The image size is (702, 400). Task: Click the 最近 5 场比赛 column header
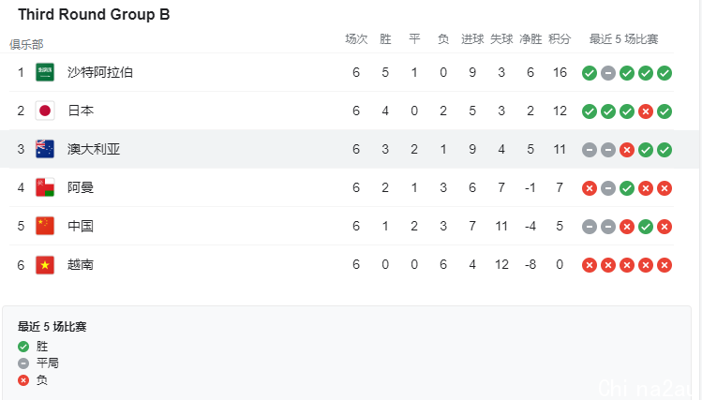[x=623, y=39]
